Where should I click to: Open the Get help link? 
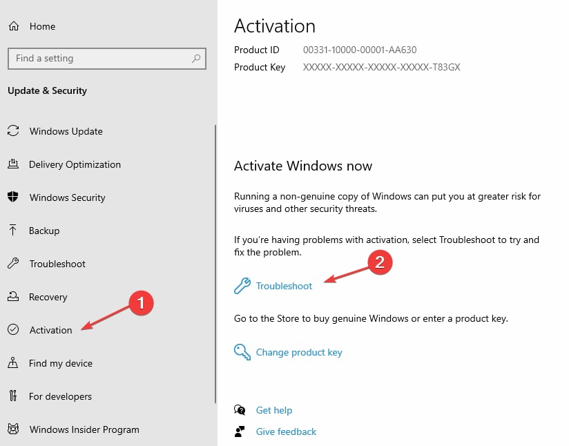pyautogui.click(x=273, y=410)
